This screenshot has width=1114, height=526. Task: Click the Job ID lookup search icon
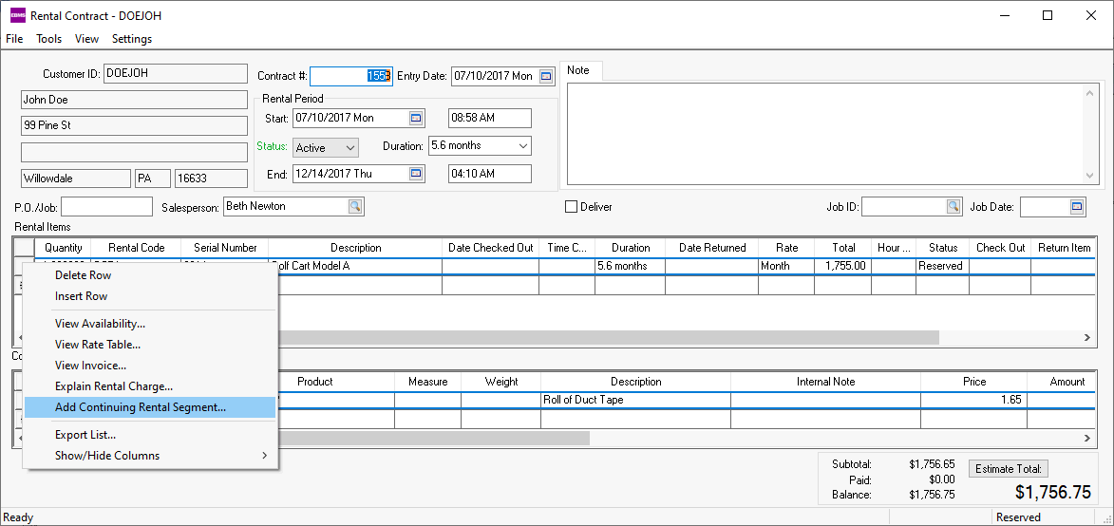point(953,206)
